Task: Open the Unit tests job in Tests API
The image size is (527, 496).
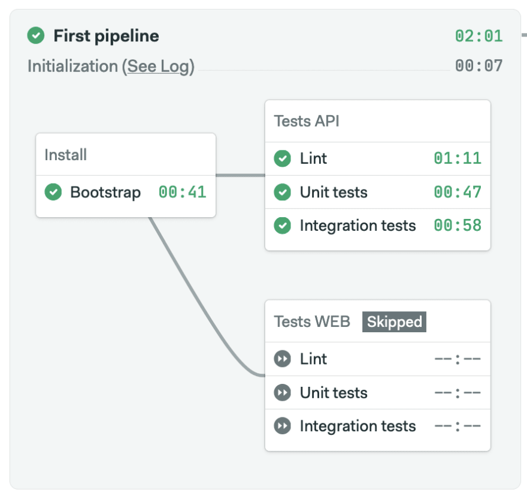Action: coord(377,192)
